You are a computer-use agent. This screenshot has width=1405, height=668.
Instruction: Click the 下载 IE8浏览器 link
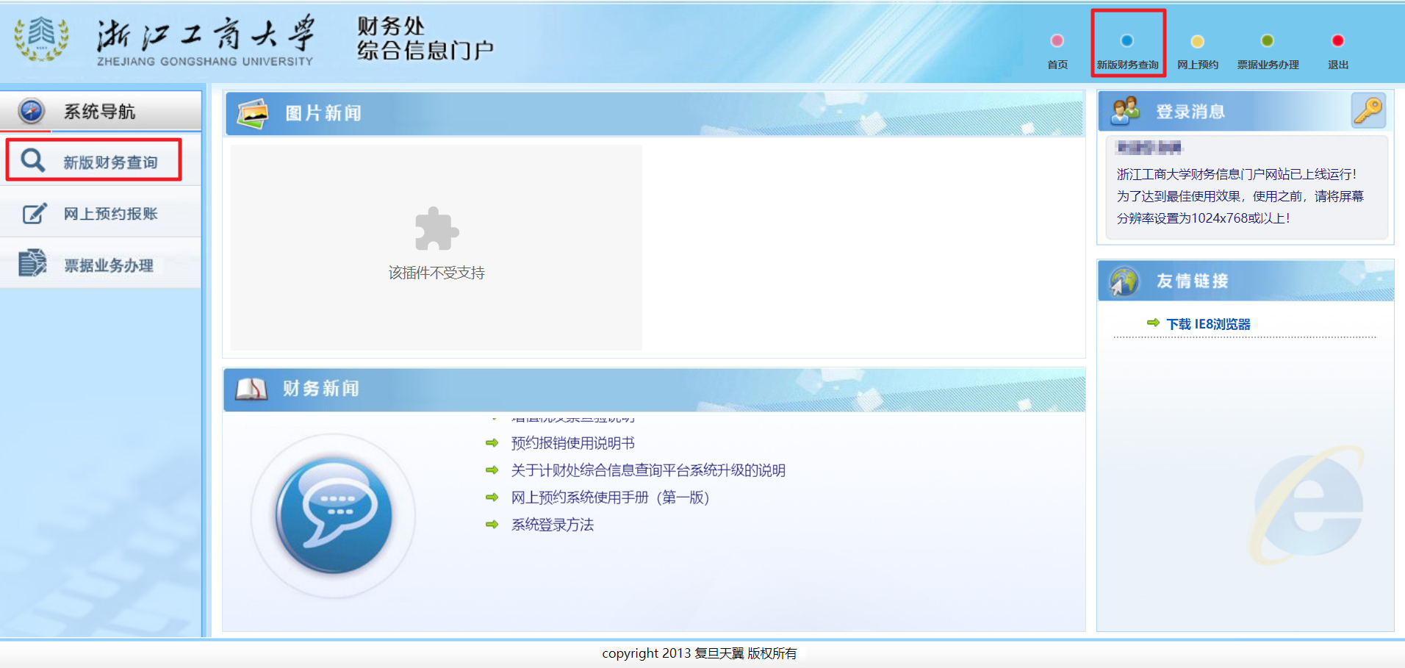tap(1208, 324)
